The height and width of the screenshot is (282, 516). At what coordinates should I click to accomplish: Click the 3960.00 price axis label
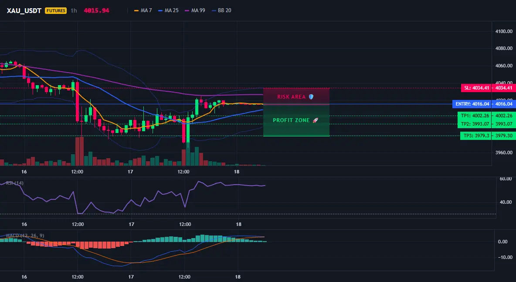504,153
